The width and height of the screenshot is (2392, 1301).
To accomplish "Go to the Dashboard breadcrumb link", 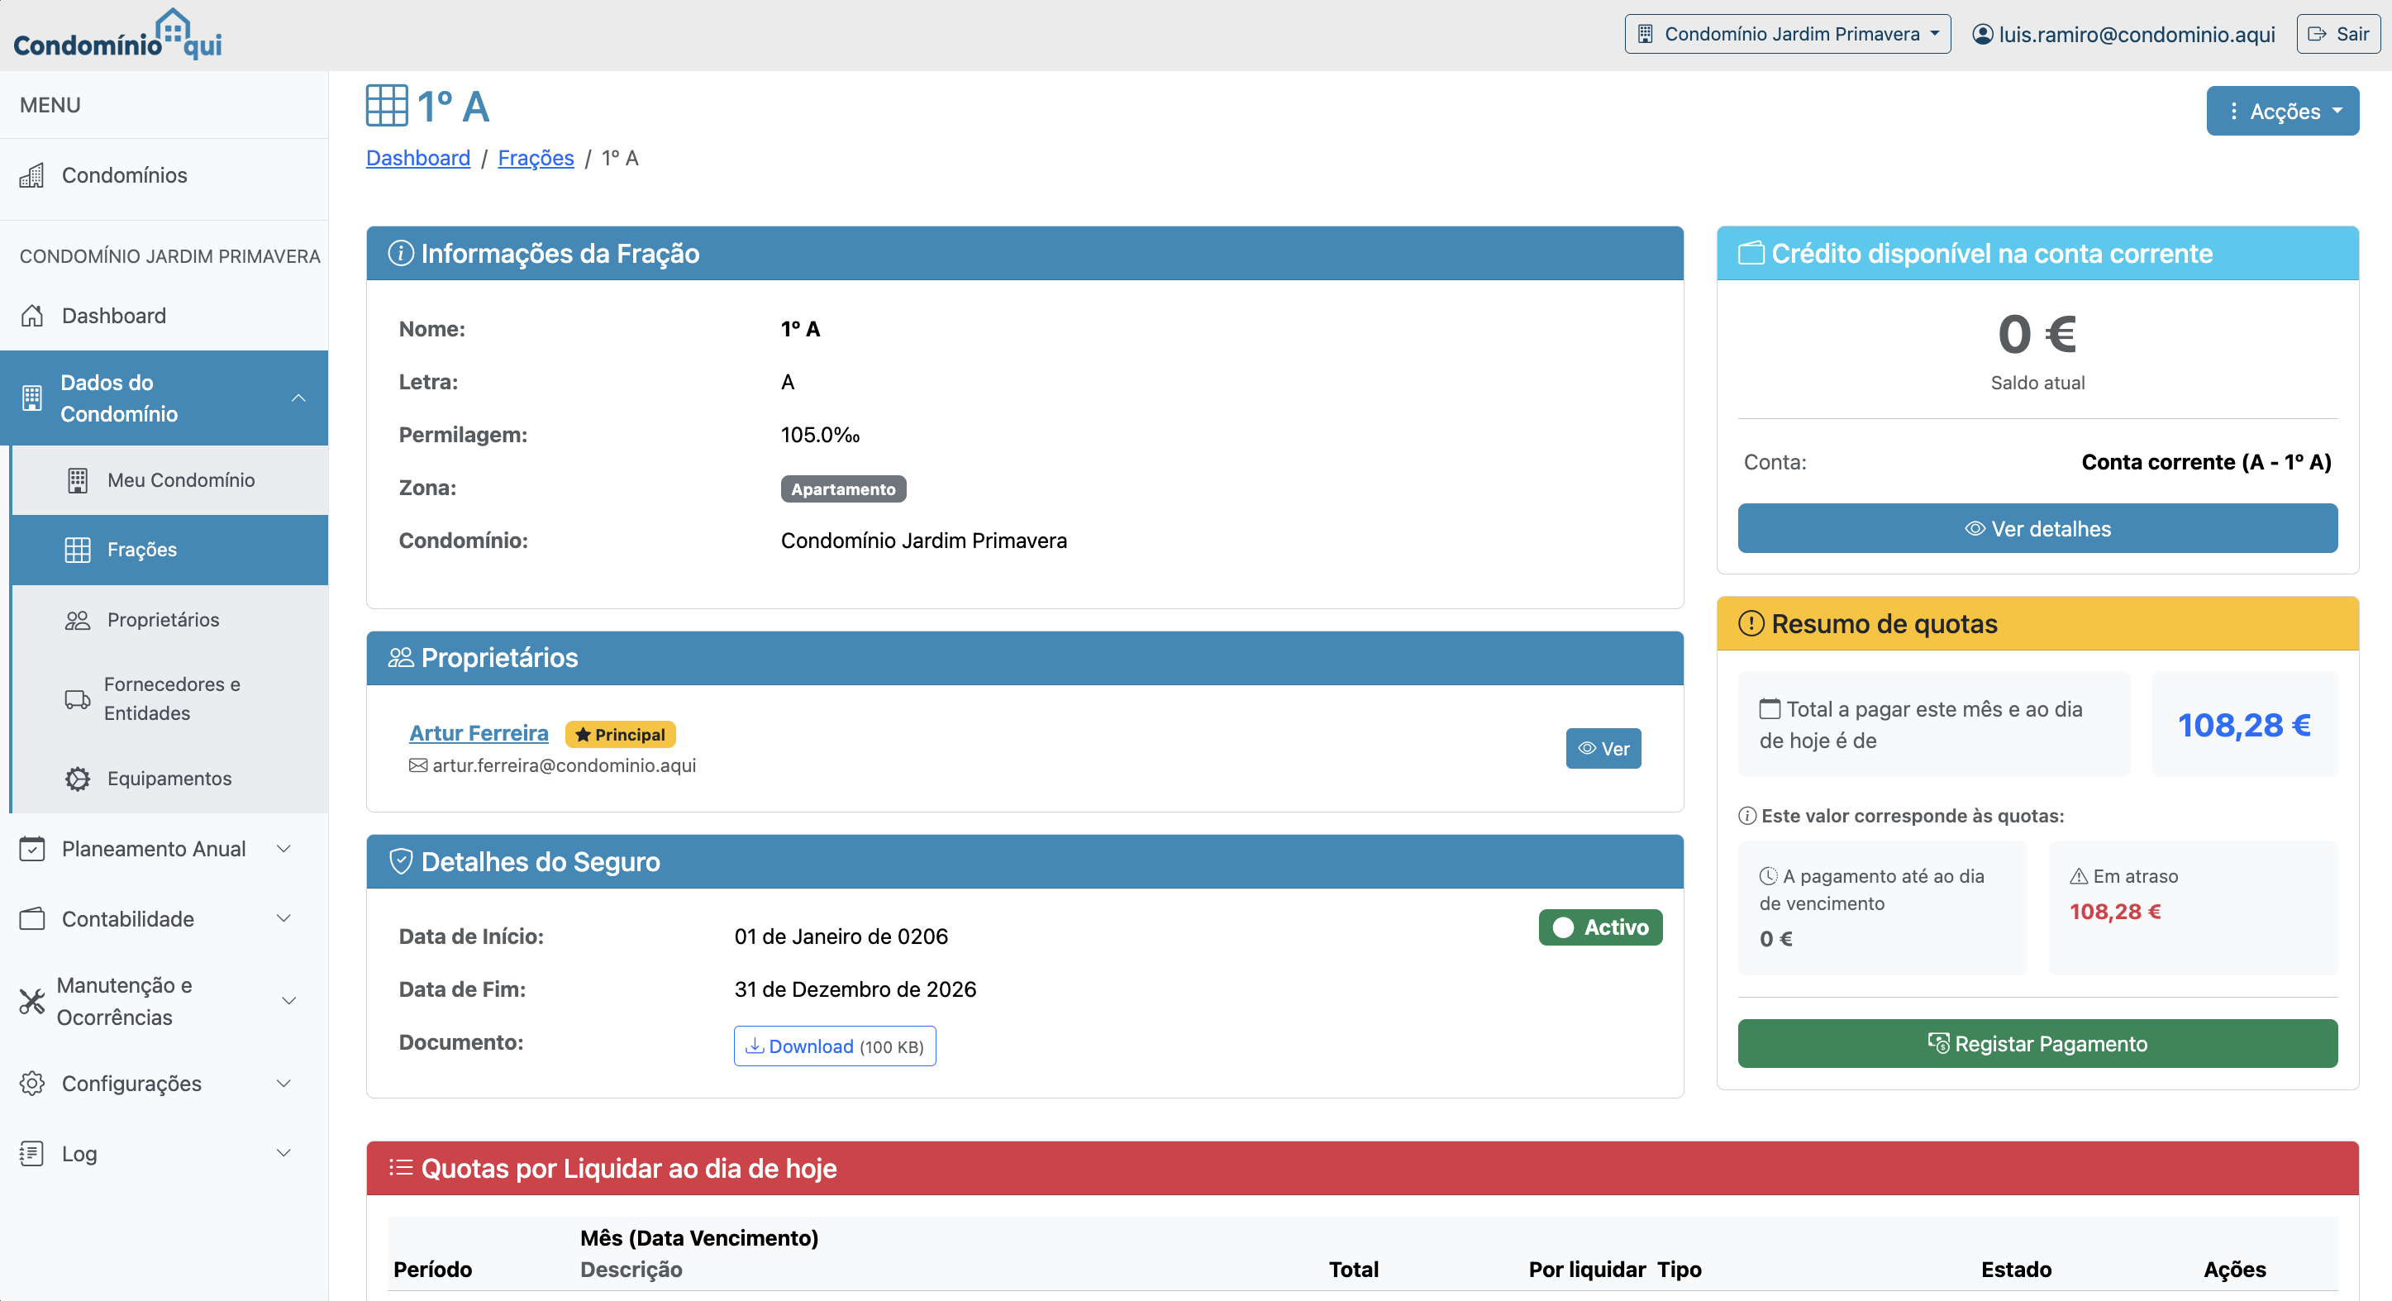I will (418, 158).
